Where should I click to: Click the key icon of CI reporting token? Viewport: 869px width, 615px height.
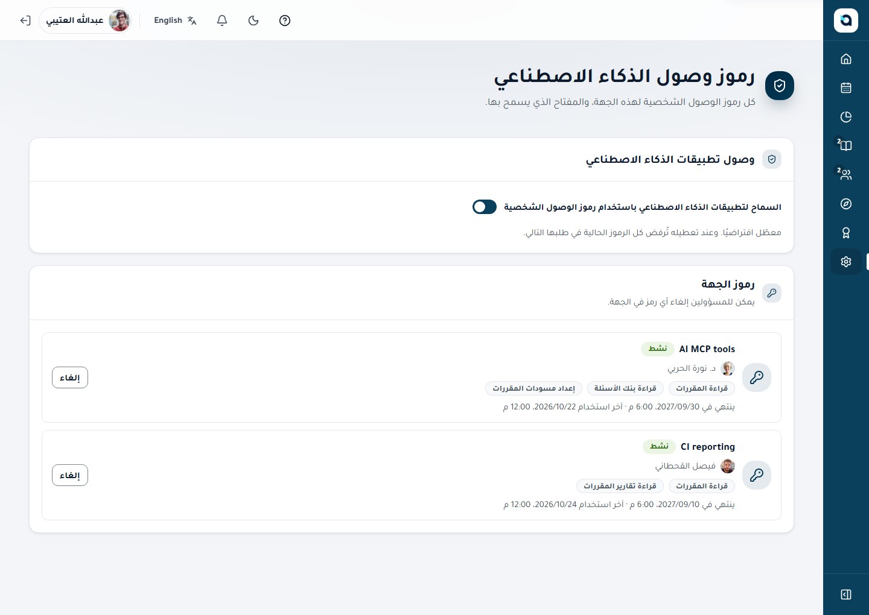(x=757, y=475)
